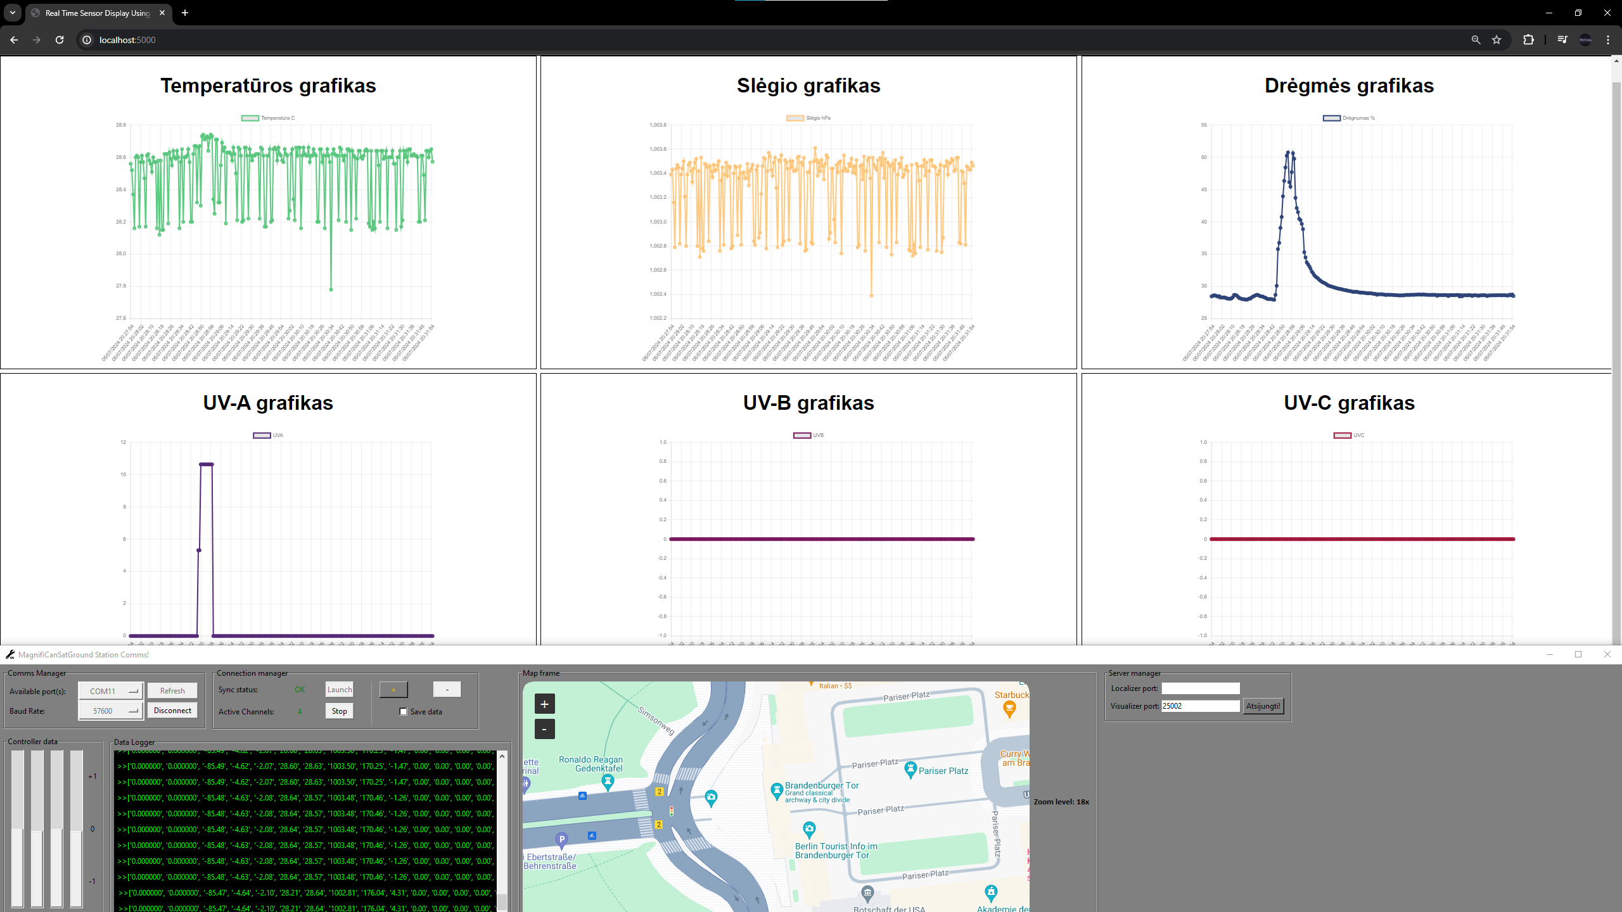Open the tab search chevron in Chrome
The image size is (1622, 912).
pos(12,13)
